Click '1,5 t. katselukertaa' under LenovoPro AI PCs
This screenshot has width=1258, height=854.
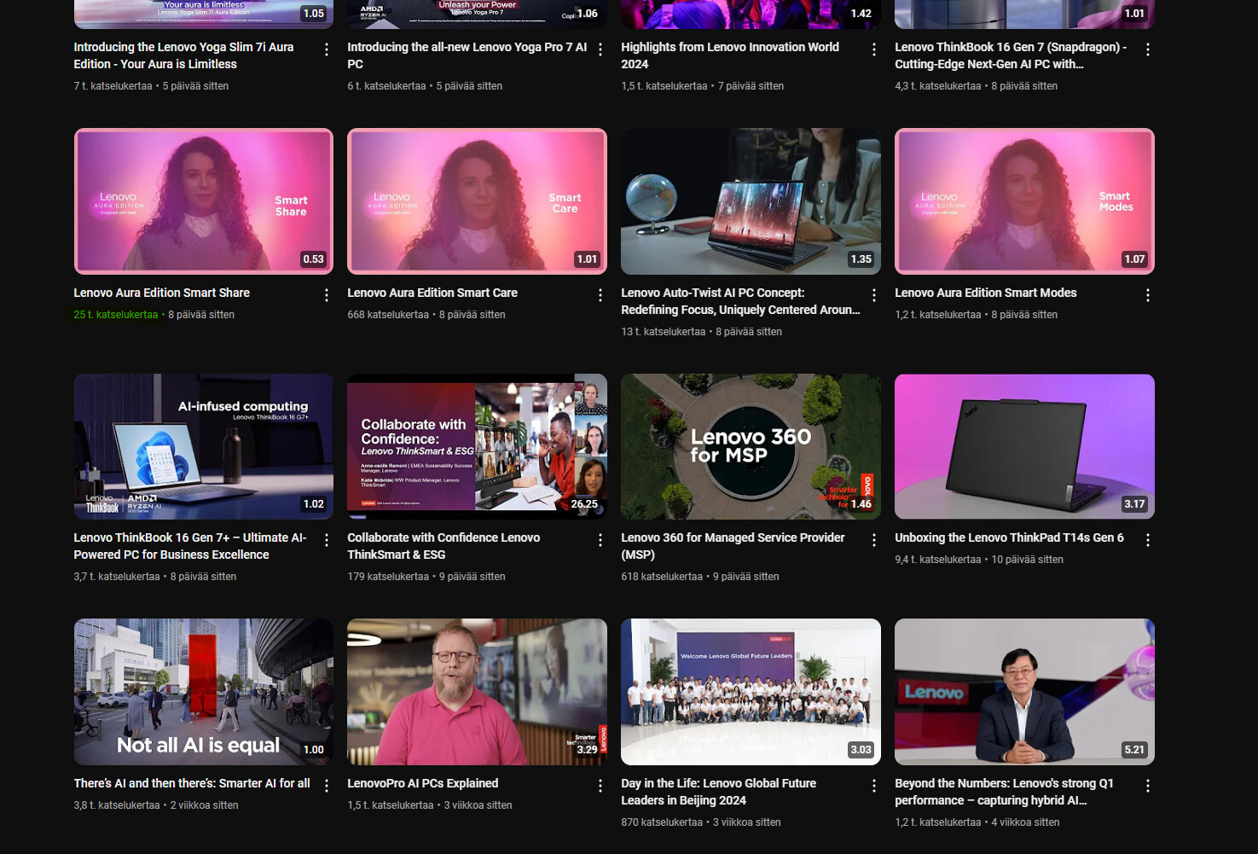[391, 805]
